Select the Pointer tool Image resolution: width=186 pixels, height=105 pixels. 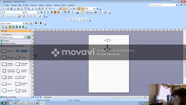[64, 8]
